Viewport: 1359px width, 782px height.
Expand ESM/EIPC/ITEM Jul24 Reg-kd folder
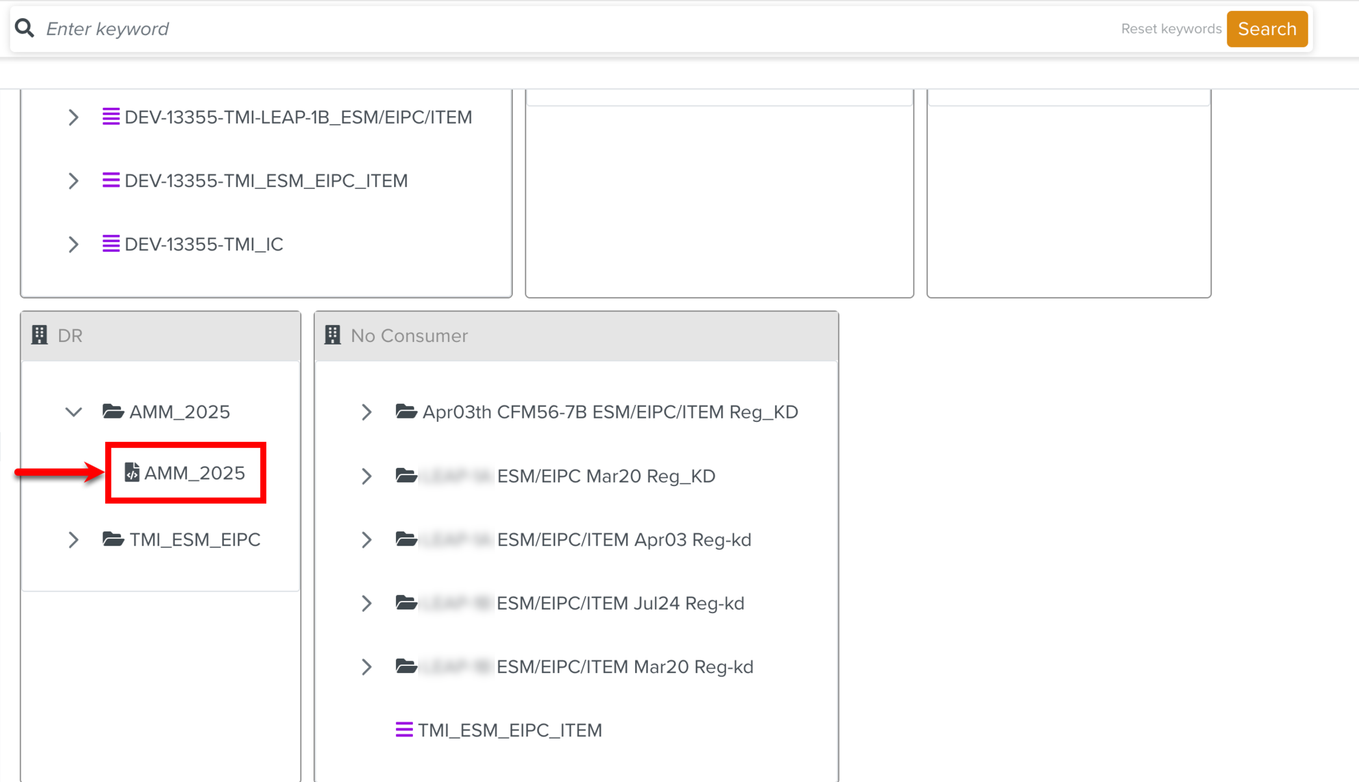click(367, 603)
